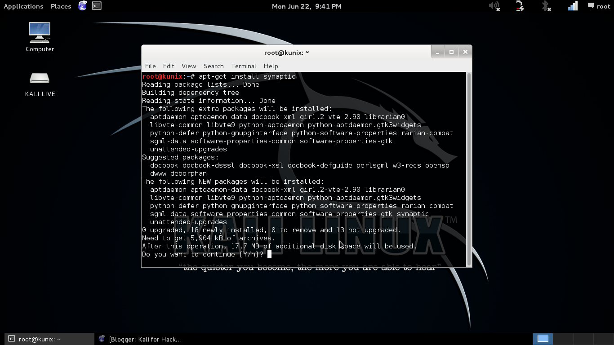The image size is (614, 345).
Task: Open the wired network signal icon
Action: coord(573,6)
